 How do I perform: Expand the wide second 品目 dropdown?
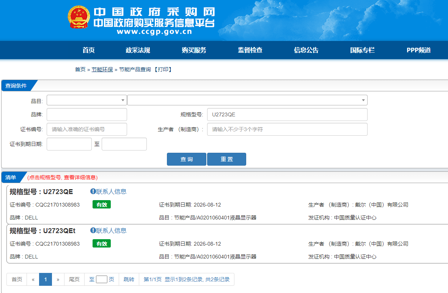[x=247, y=100]
